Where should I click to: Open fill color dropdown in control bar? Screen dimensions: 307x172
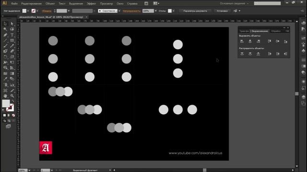[28, 11]
